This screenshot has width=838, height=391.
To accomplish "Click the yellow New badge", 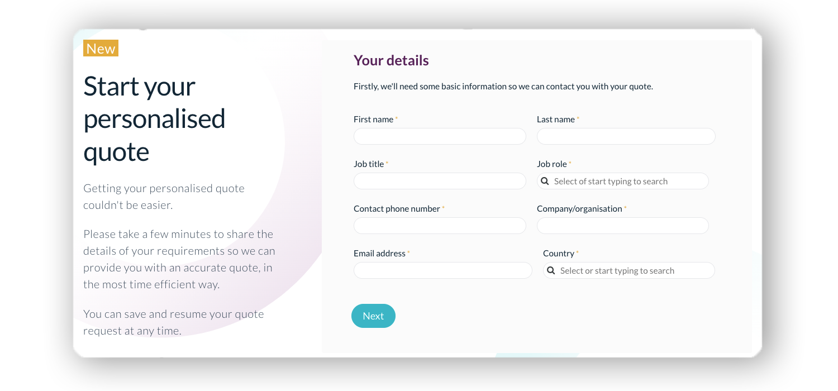I will click(x=101, y=49).
